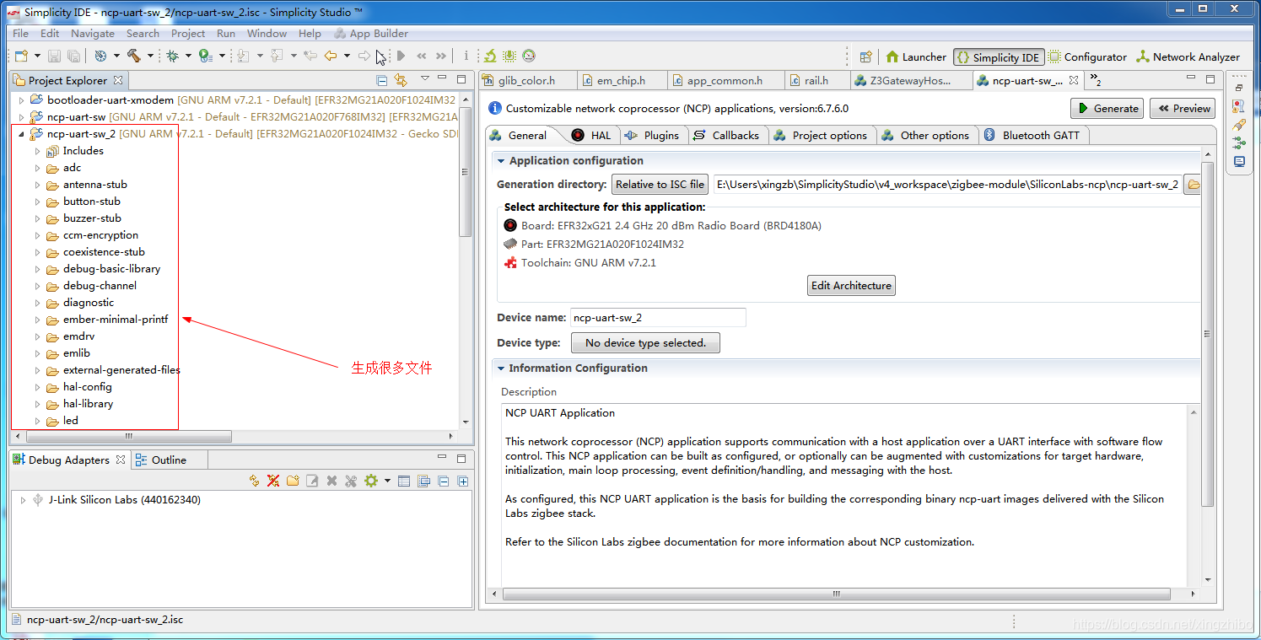The image size is (1261, 640).
Task: Open the Build hammer dropdown arrow
Action: (150, 56)
